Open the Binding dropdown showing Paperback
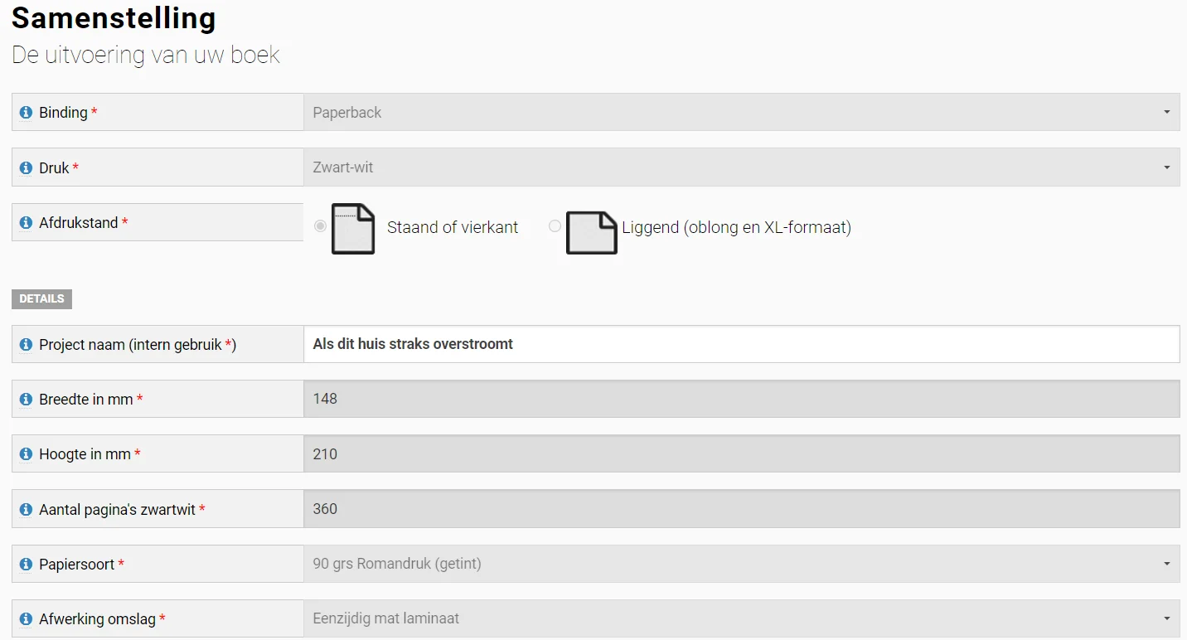This screenshot has width=1187, height=640. [x=741, y=113]
